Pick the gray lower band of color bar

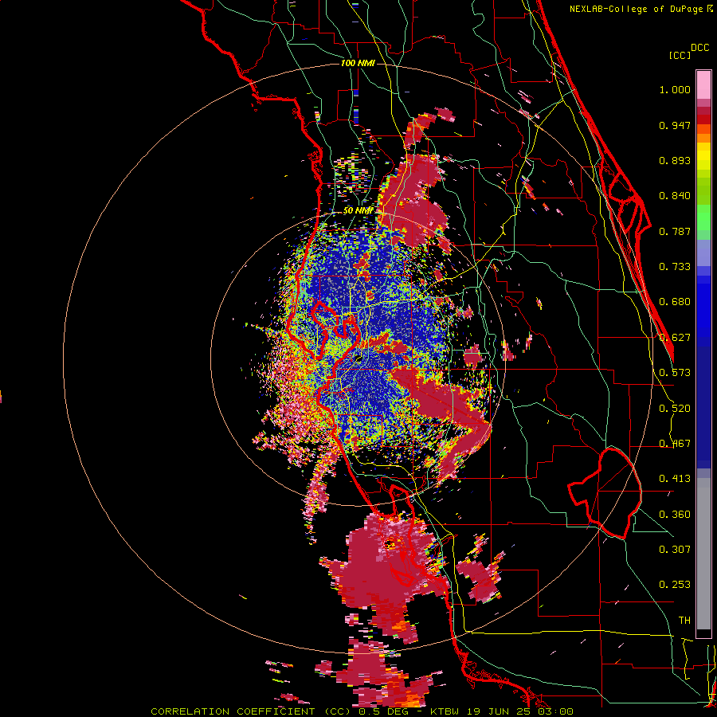coord(703,554)
